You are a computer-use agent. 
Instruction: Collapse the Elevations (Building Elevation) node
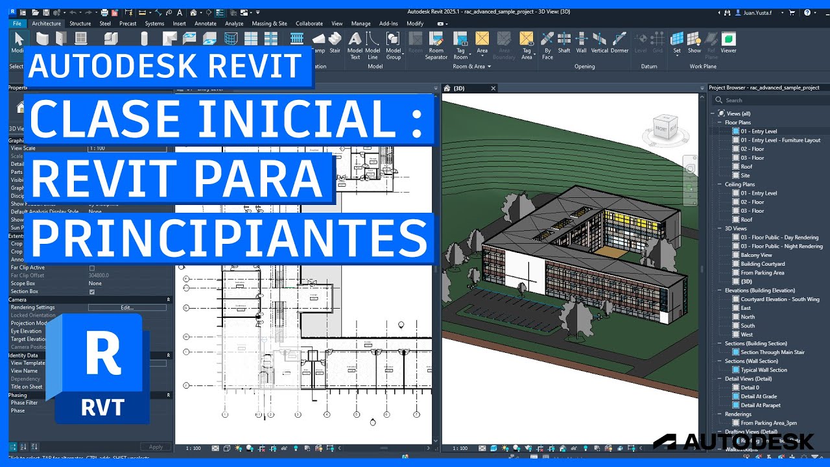[x=719, y=291]
